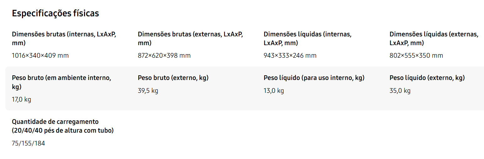Select the 39,5 kg weight value
Screen dimensions: 484x159
coord(148,91)
